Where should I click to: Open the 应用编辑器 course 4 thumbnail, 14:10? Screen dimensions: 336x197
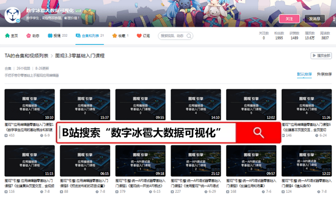196,105
